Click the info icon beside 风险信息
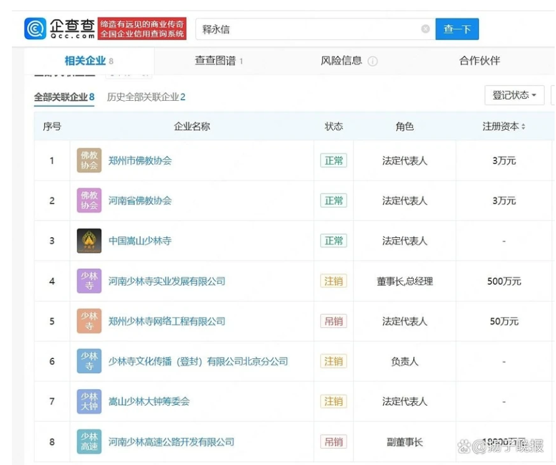Screen dimensions: 556x465 (372, 61)
